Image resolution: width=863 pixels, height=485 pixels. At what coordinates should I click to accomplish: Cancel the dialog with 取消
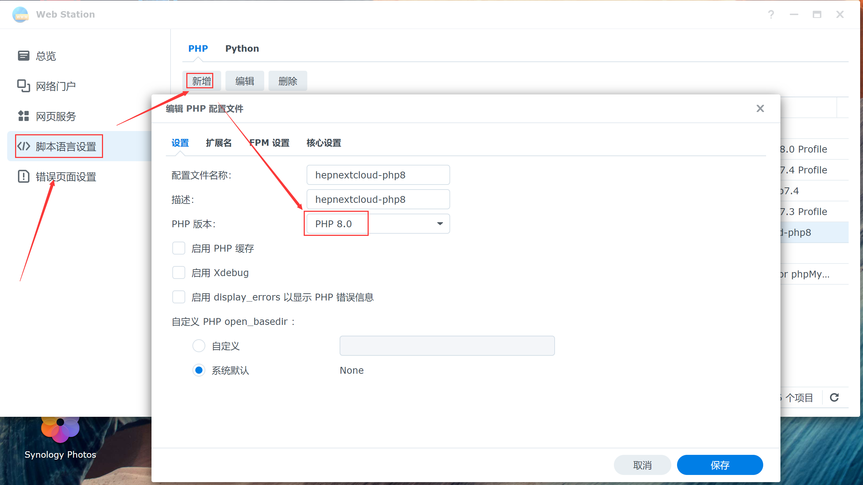tap(642, 465)
